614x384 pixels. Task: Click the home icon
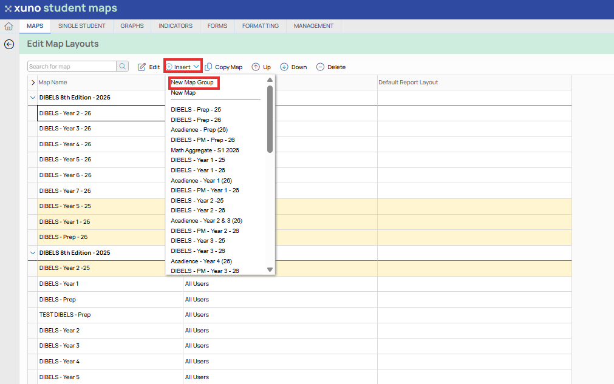click(9, 26)
